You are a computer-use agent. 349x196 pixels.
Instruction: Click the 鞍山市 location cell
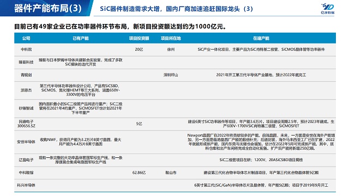(171, 173)
